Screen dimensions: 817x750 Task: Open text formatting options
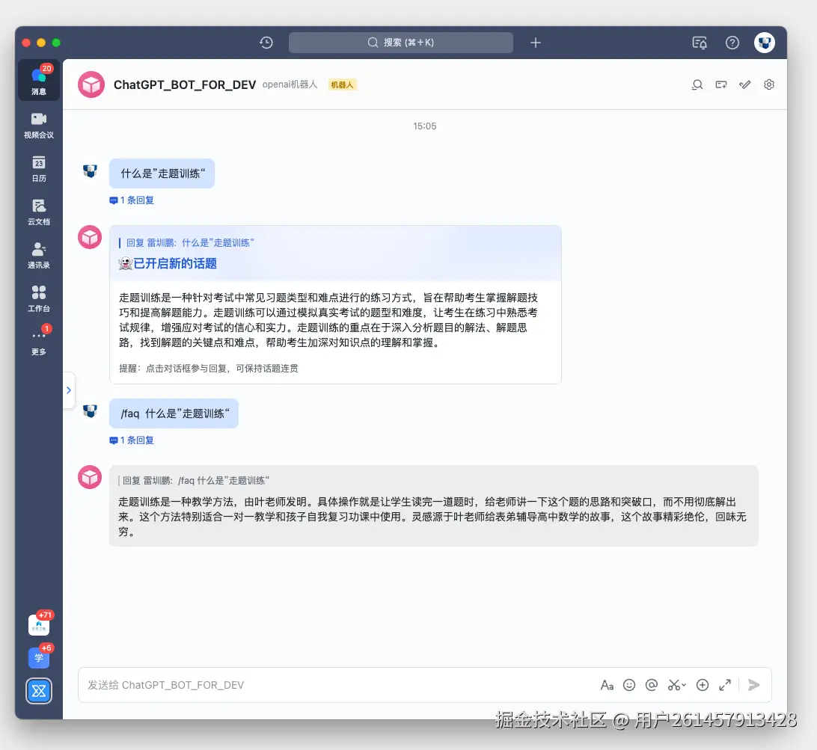608,684
